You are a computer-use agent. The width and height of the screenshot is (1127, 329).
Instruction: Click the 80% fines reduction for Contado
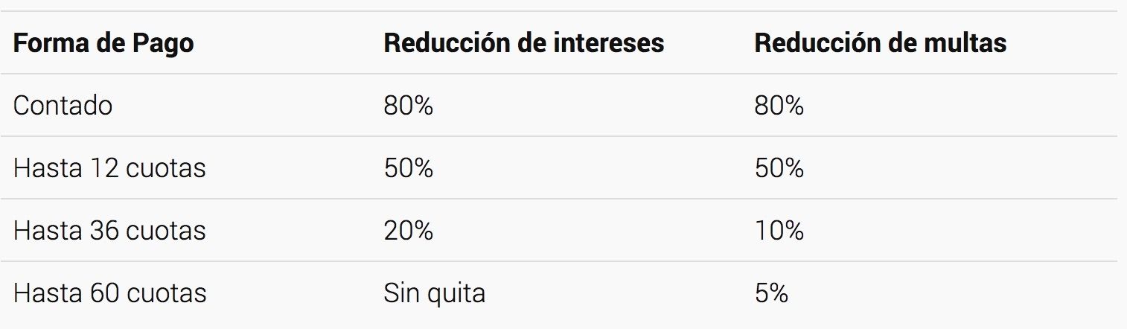point(779,106)
